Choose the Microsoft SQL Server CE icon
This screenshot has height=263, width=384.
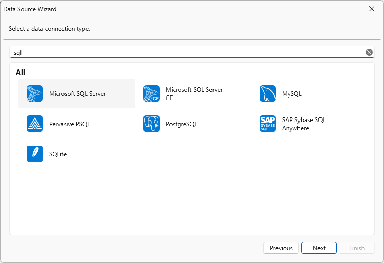[152, 93]
